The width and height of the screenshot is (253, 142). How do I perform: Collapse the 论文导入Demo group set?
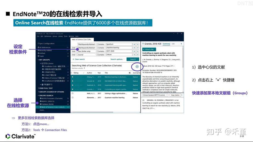point(41,63)
